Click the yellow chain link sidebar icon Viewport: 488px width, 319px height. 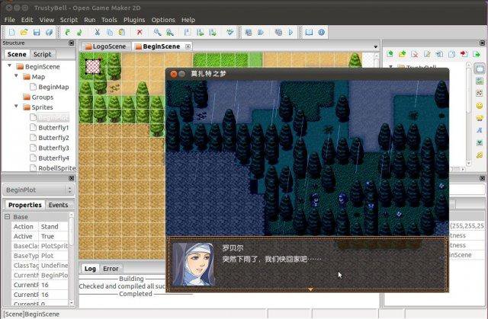480,155
